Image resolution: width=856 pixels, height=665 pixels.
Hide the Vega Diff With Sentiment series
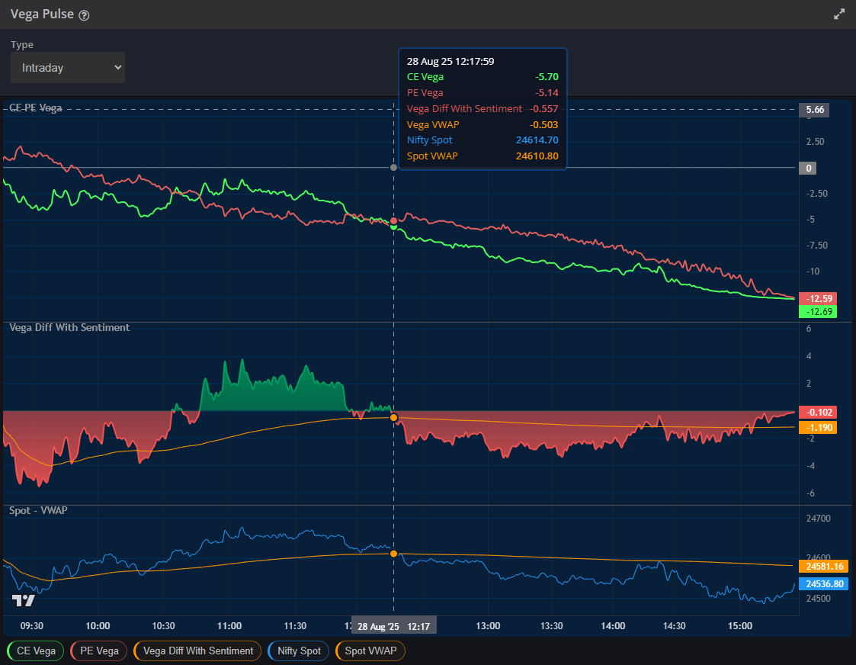click(x=197, y=651)
